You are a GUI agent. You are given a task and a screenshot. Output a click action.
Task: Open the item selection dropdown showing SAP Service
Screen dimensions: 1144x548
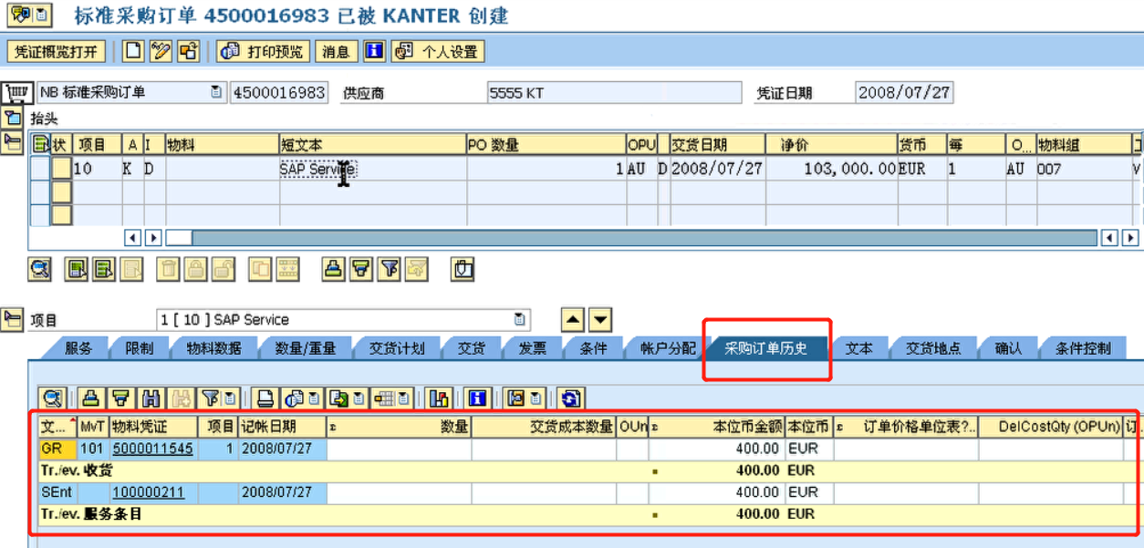[518, 319]
